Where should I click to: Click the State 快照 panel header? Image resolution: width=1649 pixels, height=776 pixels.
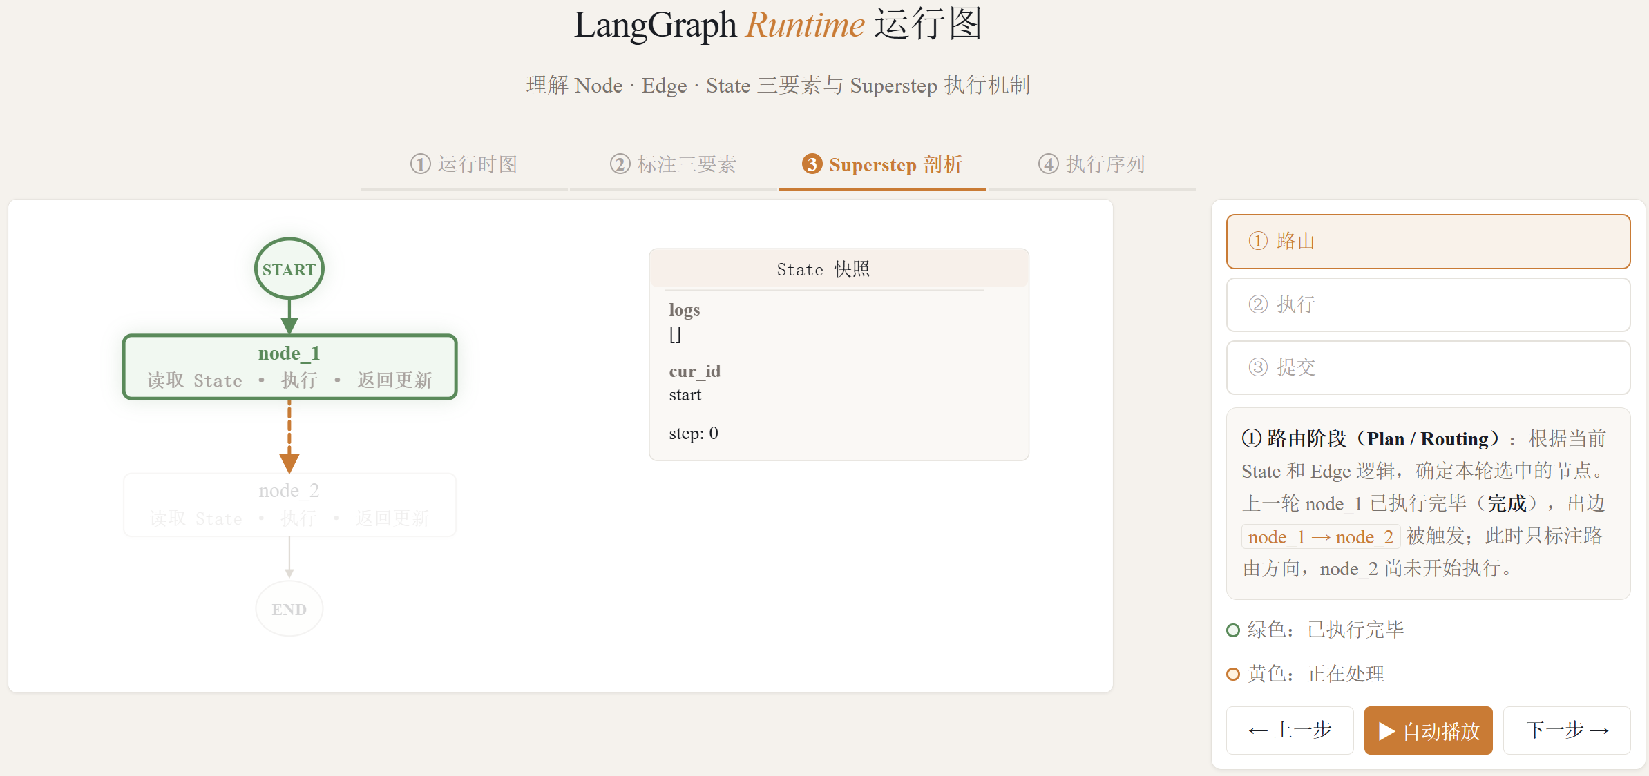click(x=839, y=269)
